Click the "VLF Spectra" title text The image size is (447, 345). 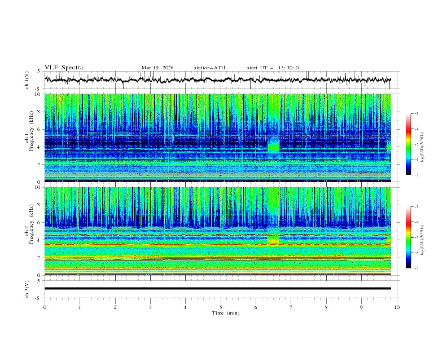pos(64,68)
